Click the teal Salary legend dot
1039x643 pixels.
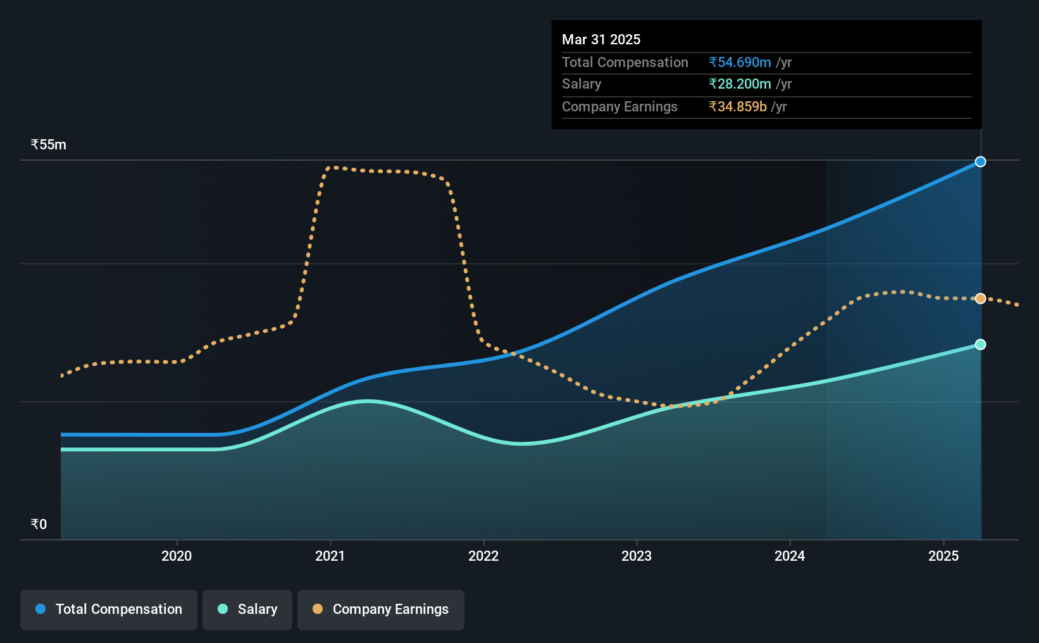[223, 609]
